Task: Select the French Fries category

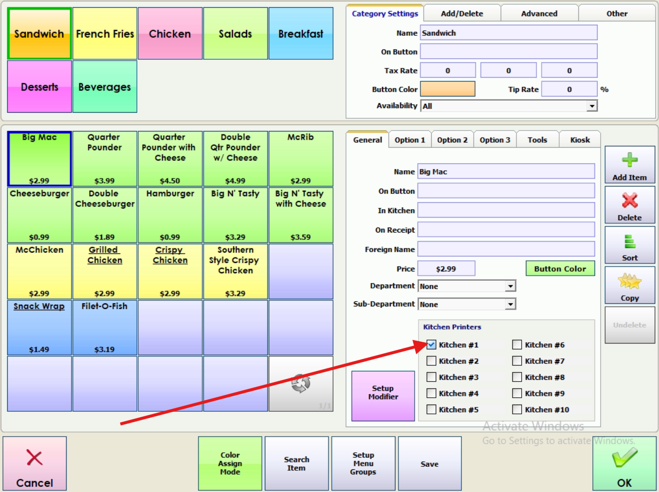Action: click(x=105, y=33)
